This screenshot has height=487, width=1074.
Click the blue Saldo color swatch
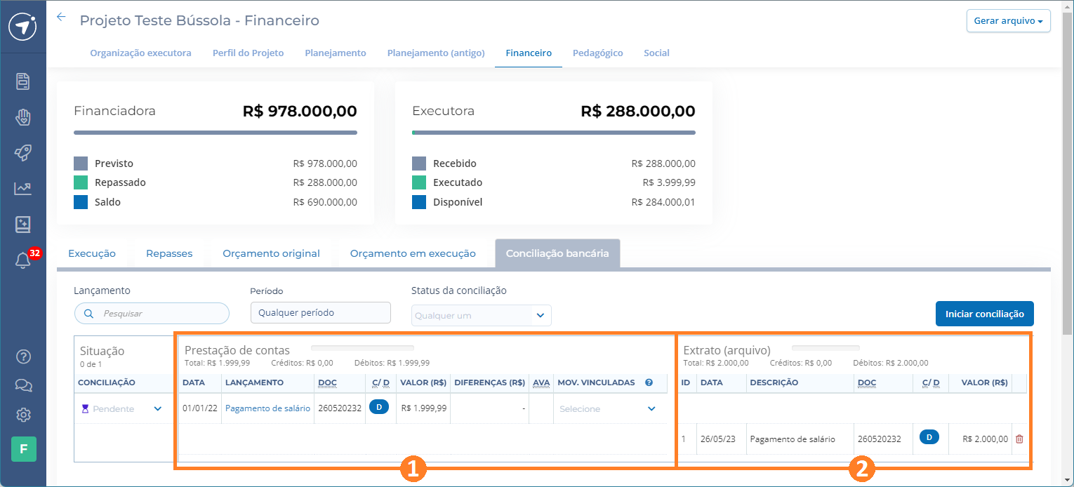click(x=81, y=202)
